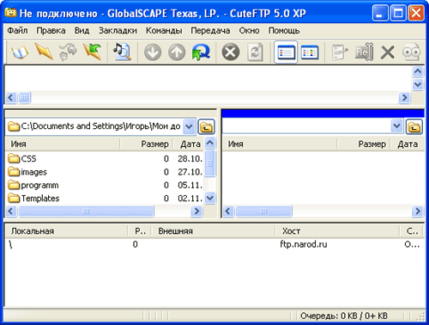429x325 pixels.
Task: Click the Хост queue column header
Action: [x=337, y=231]
